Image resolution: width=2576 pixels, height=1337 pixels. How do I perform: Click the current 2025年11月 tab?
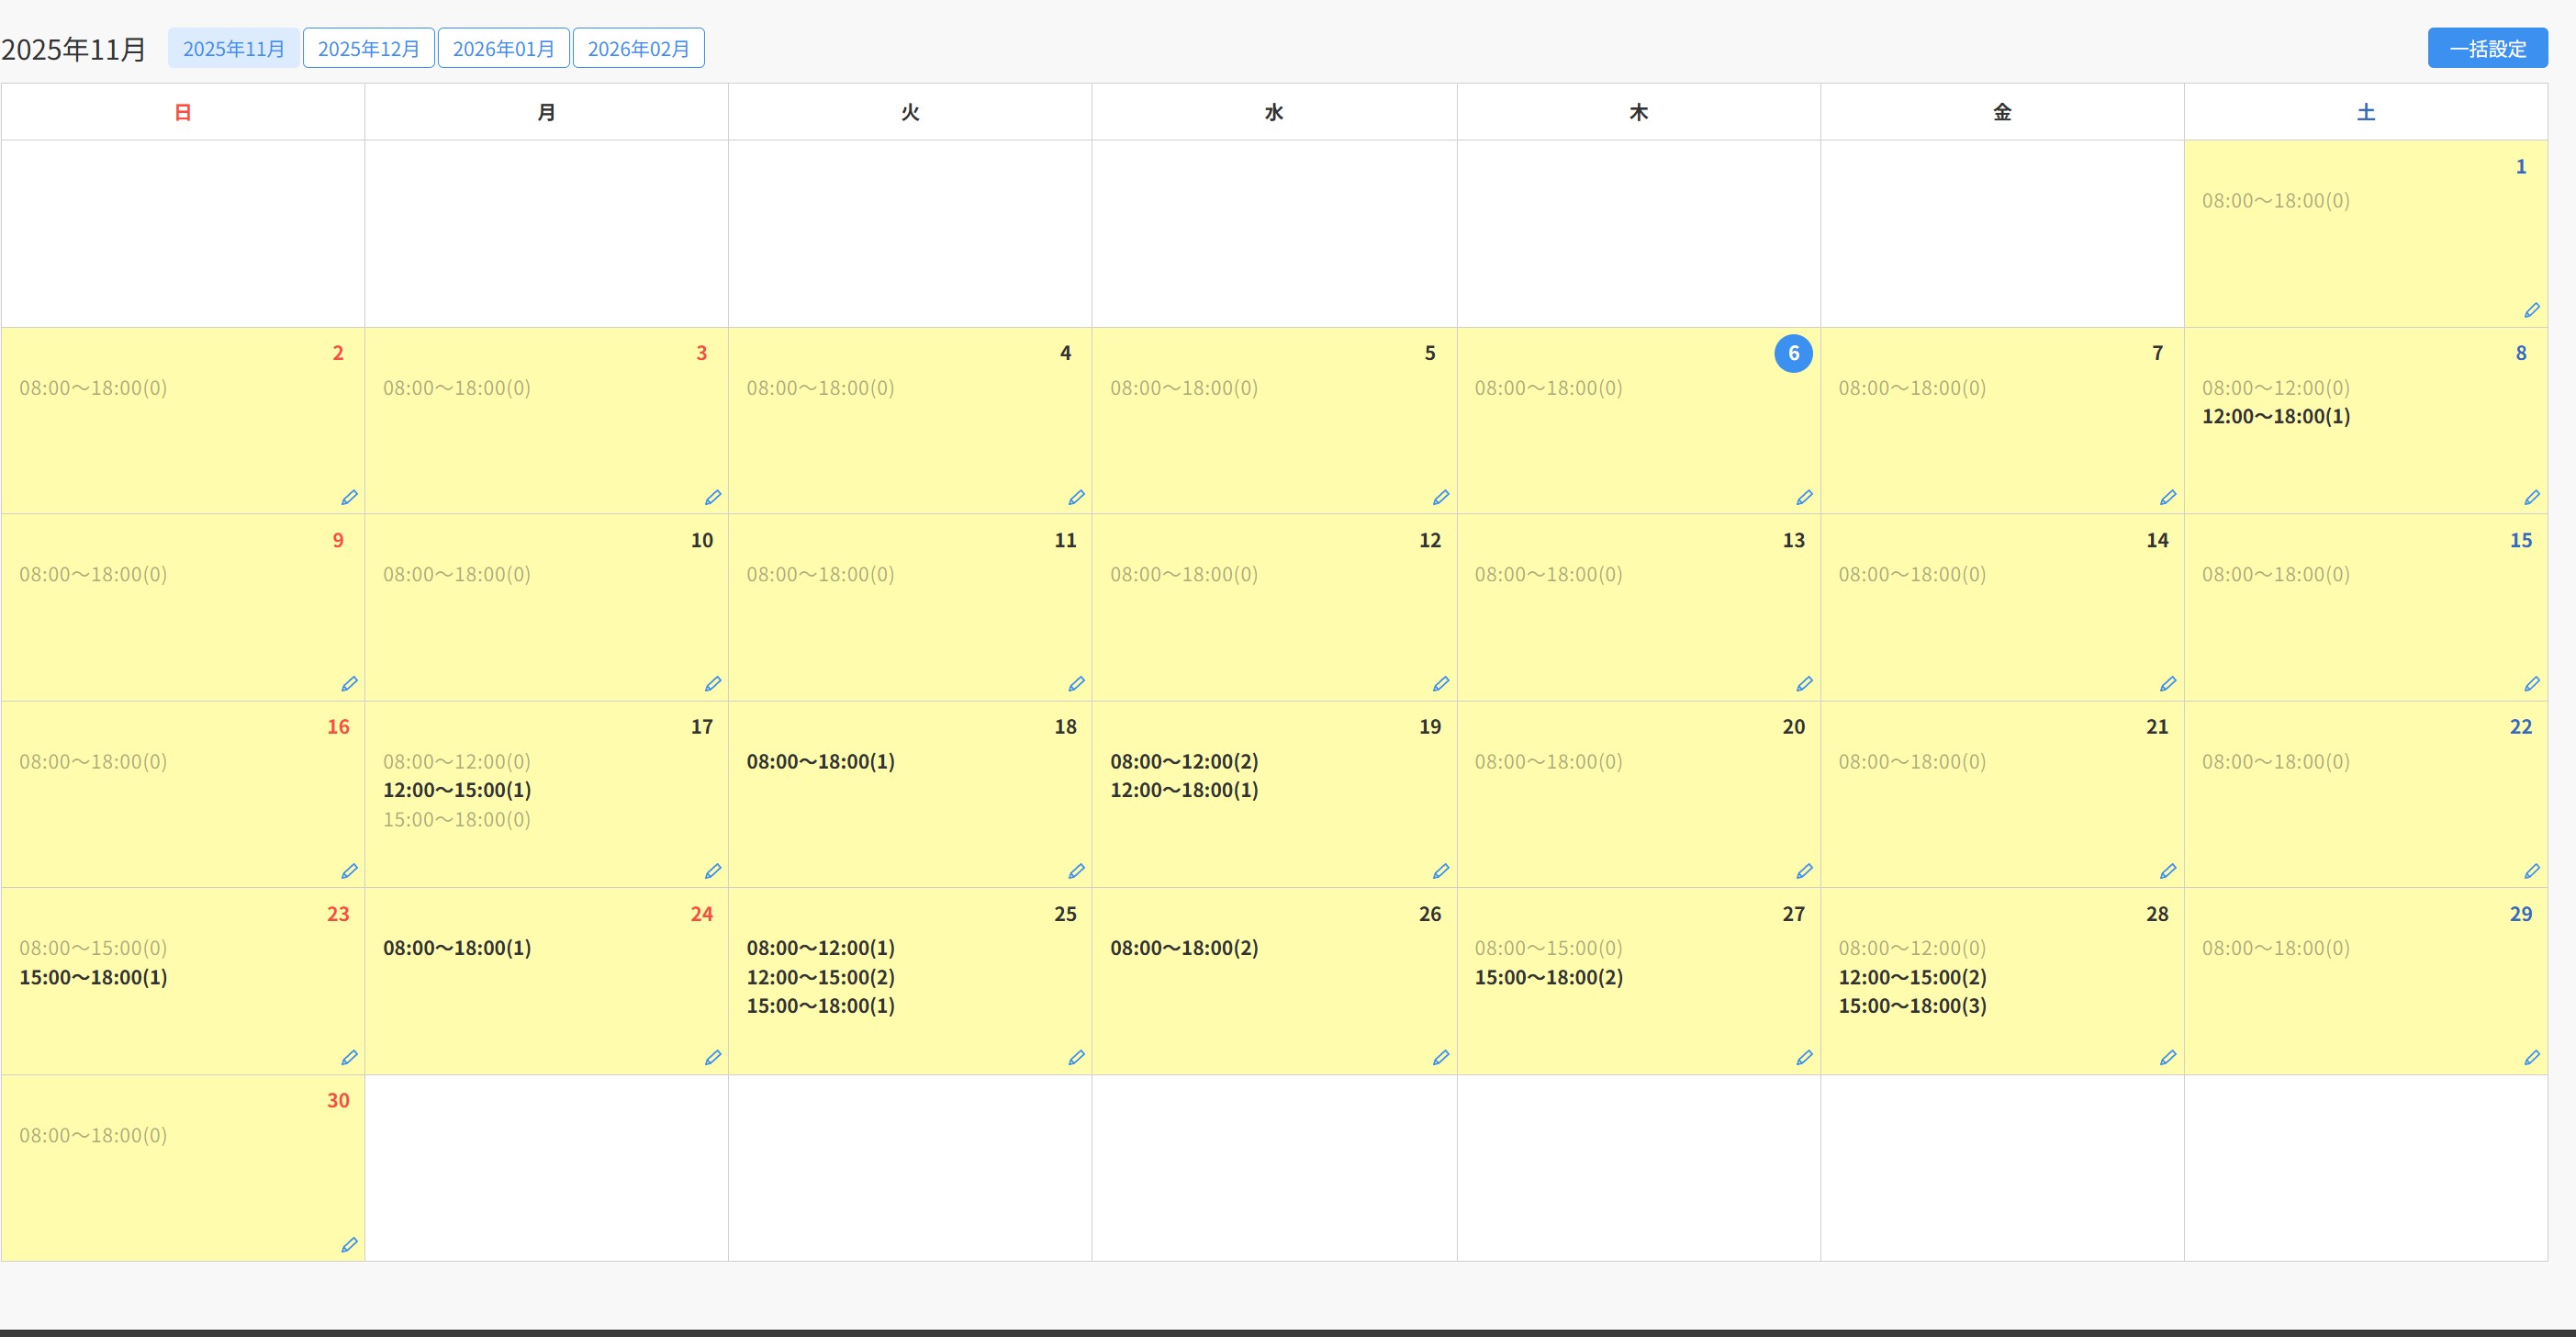tap(233, 48)
